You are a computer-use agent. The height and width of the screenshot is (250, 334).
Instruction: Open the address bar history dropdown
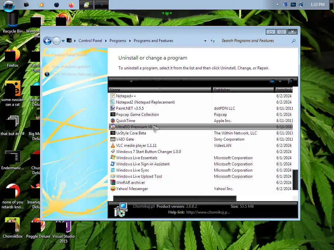[x=205, y=41]
